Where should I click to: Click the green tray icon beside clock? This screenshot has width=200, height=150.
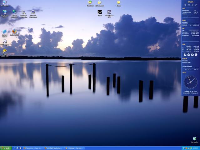191,148
